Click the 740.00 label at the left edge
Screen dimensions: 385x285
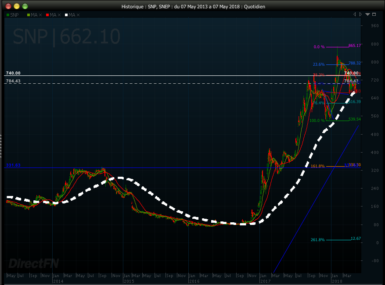[x=13, y=73]
